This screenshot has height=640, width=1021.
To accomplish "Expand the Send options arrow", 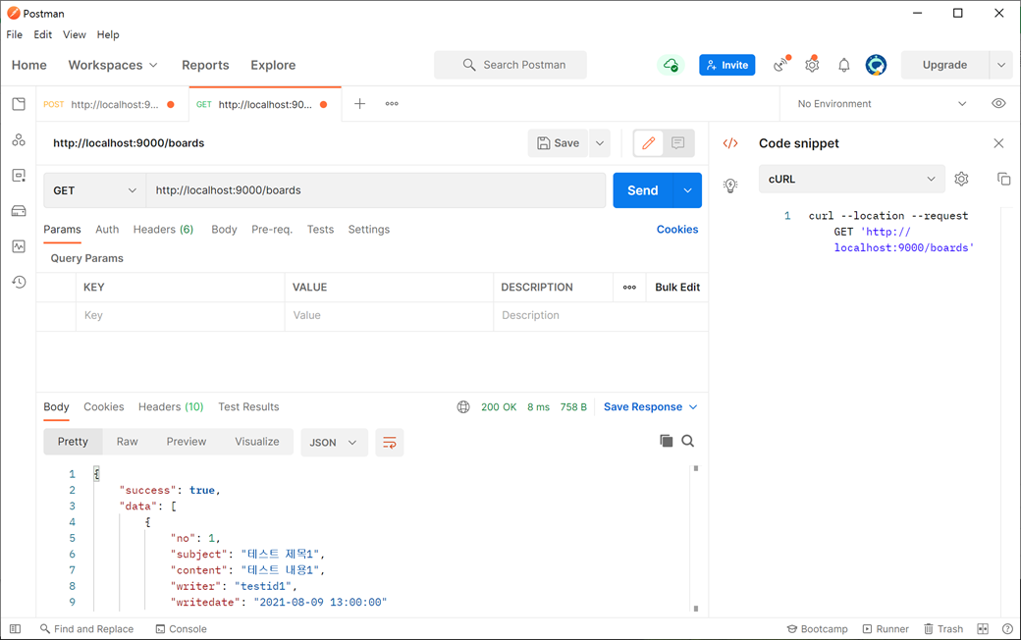I will tap(687, 190).
